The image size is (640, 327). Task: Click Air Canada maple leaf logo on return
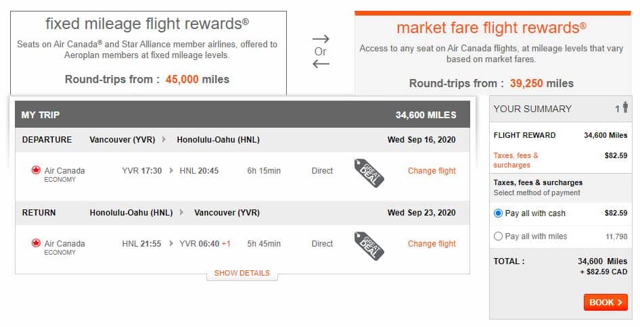pyautogui.click(x=37, y=243)
